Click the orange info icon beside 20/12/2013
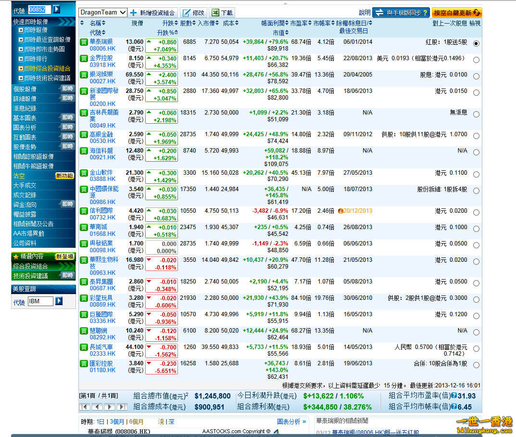 point(340,211)
